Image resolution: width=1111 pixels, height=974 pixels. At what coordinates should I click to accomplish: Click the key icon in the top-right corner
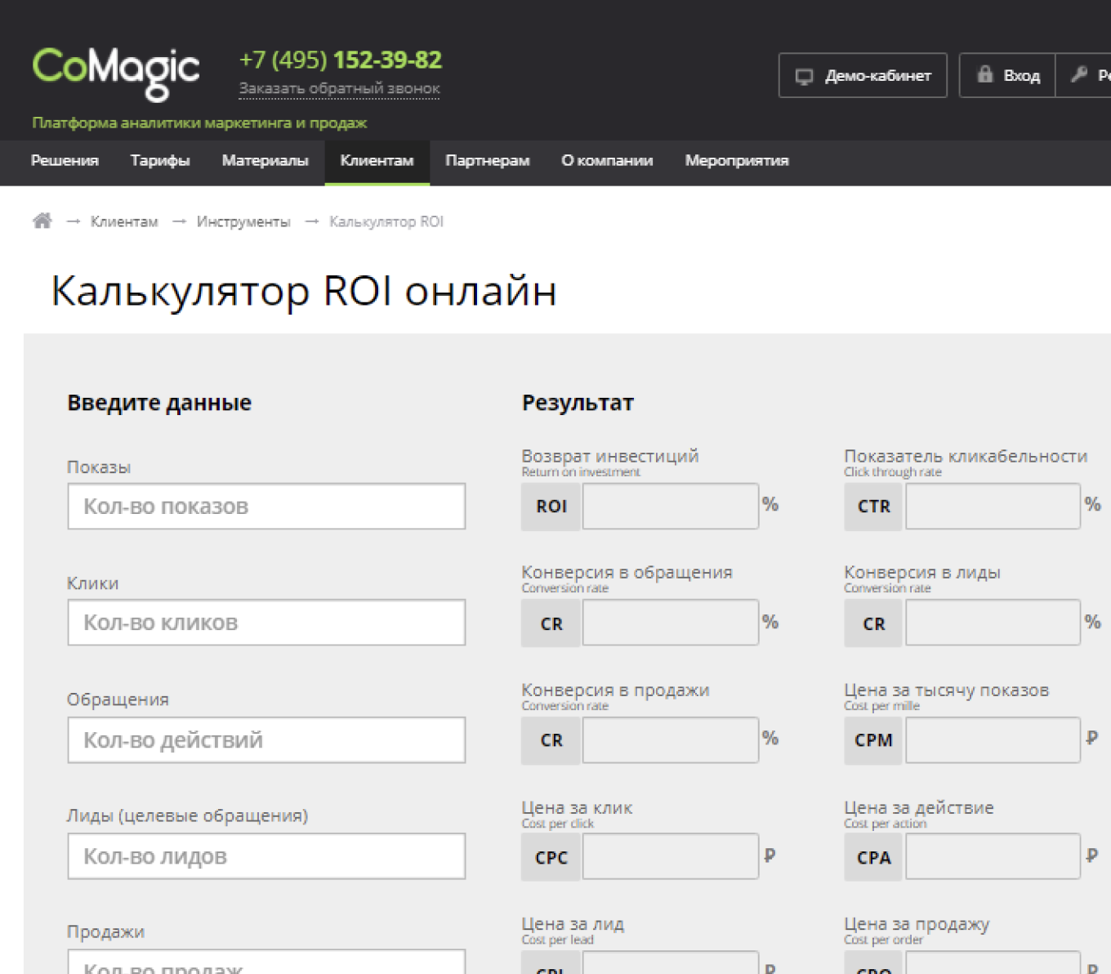(x=1080, y=75)
